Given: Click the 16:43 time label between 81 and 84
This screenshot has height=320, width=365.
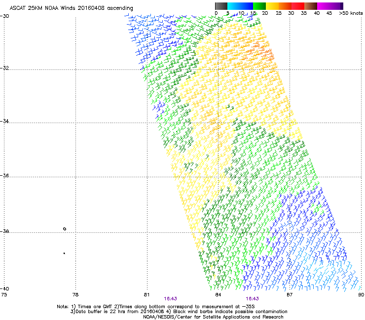Looking at the screenshot, I should 170,299.
